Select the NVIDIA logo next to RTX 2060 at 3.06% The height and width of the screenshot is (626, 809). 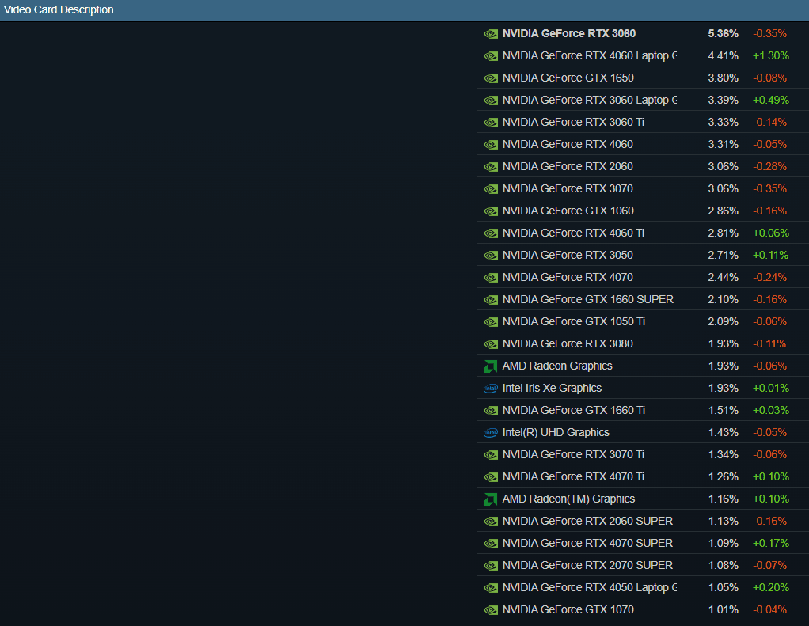(x=491, y=167)
